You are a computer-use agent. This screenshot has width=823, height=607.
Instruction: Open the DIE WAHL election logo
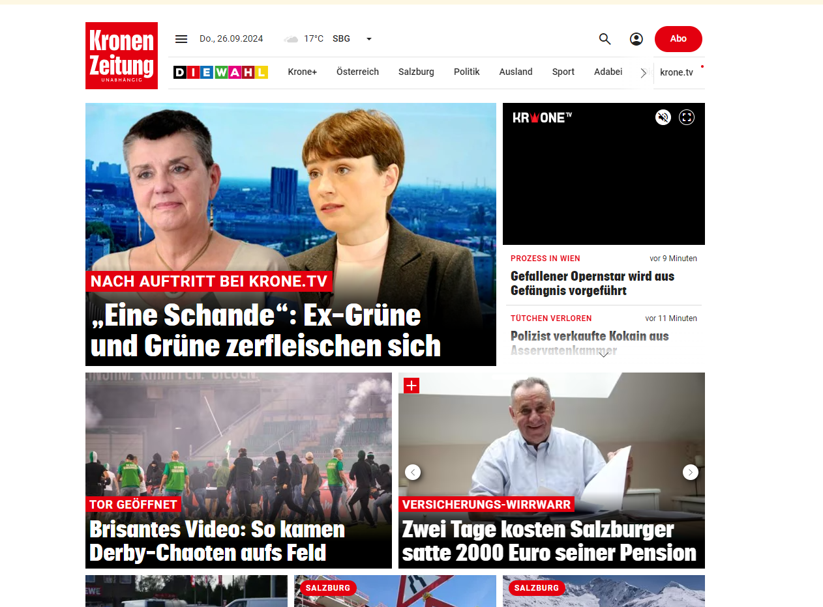tap(220, 72)
